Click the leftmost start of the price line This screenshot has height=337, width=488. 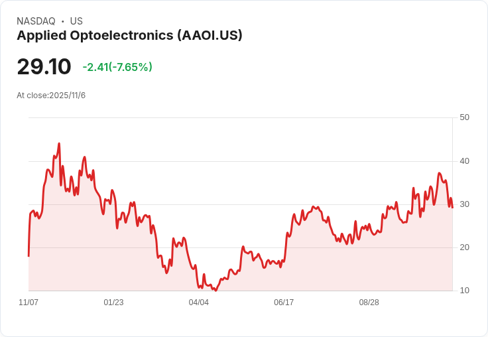[29, 256]
